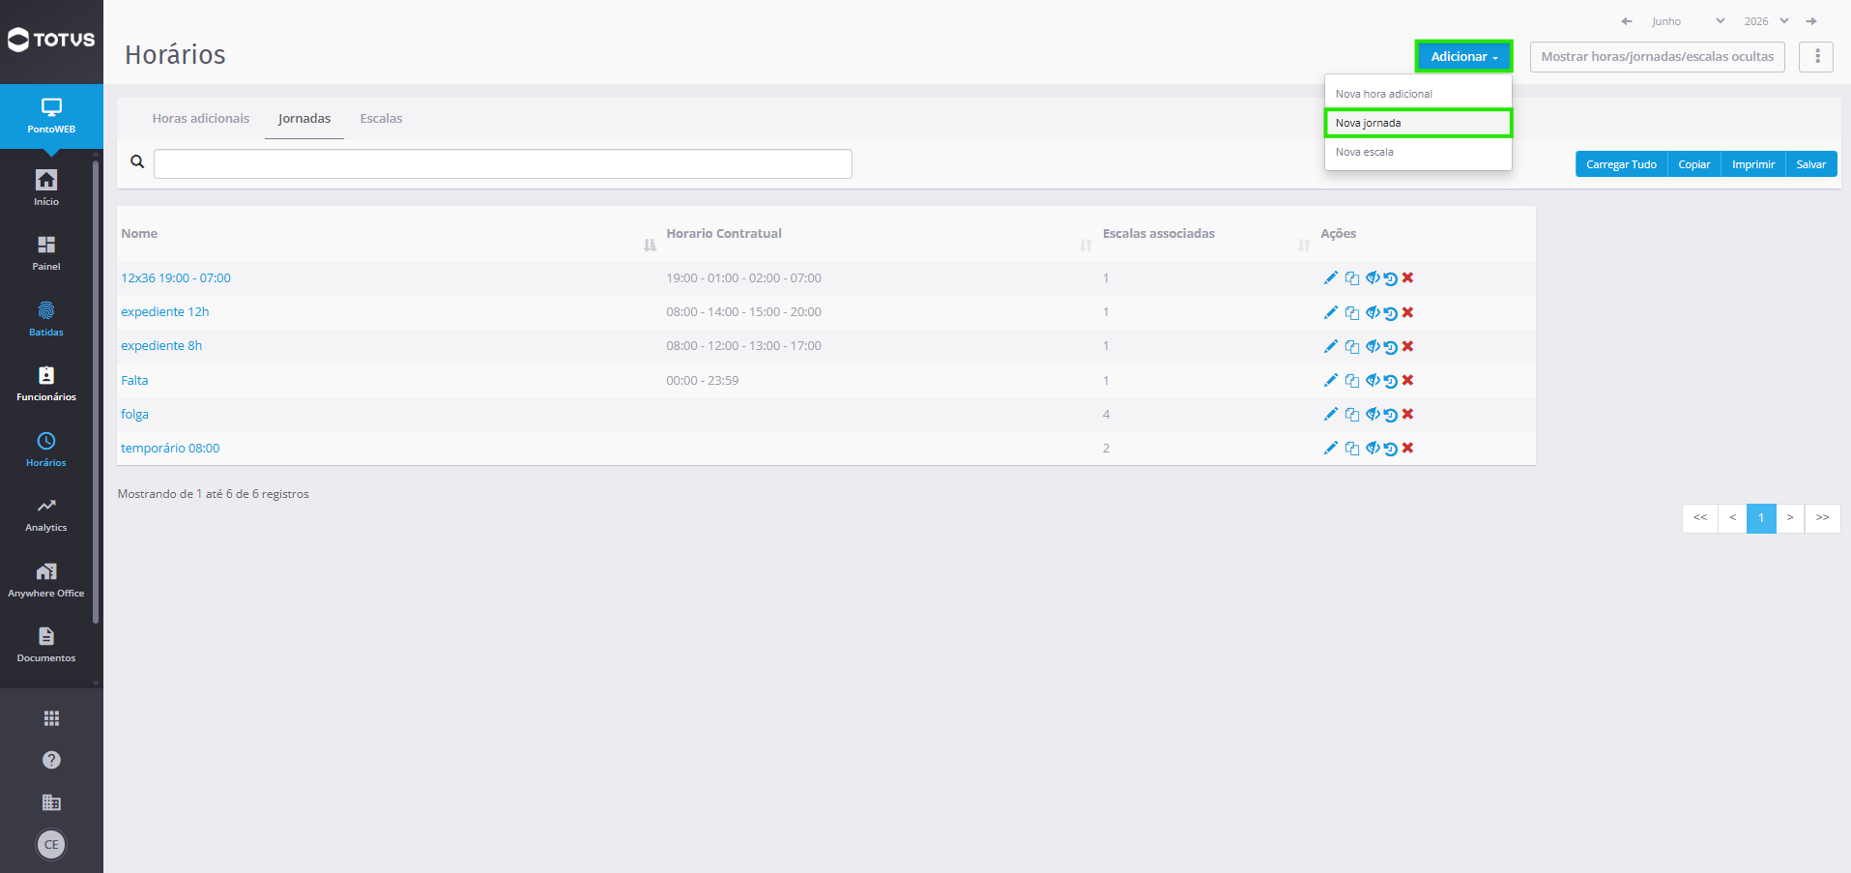The image size is (1851, 873).
Task: Delete the folga row
Action: point(1408,415)
